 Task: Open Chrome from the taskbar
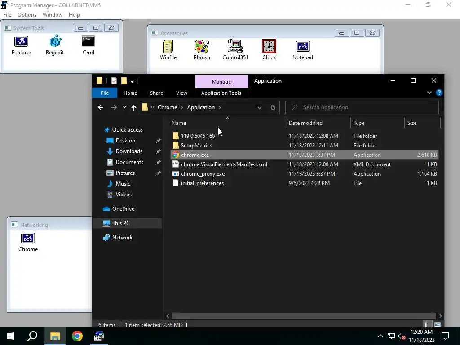click(77, 336)
